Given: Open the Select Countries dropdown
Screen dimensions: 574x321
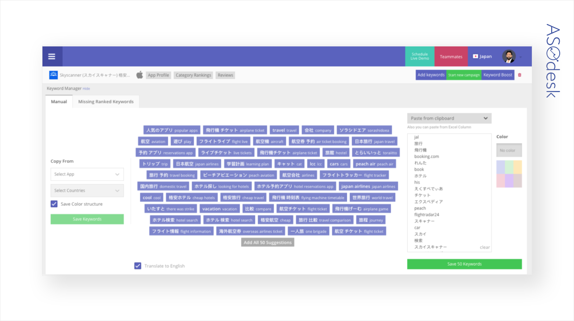Looking at the screenshot, I should click(x=87, y=190).
